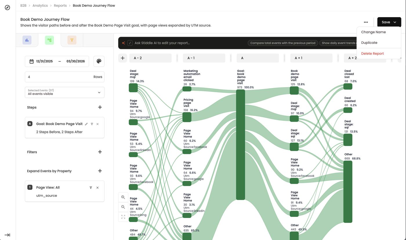Add a new step with plus
The width and height of the screenshot is (406, 240).
click(100, 107)
